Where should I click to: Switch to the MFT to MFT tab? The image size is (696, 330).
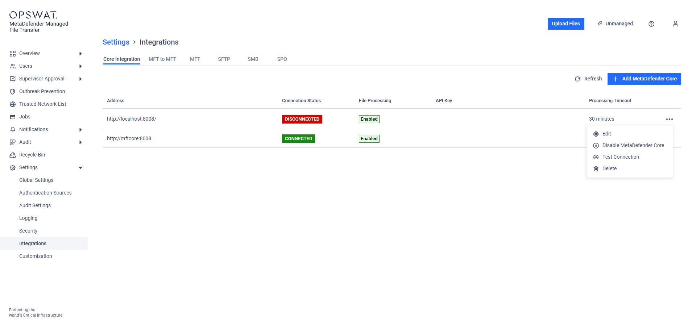[162, 59]
